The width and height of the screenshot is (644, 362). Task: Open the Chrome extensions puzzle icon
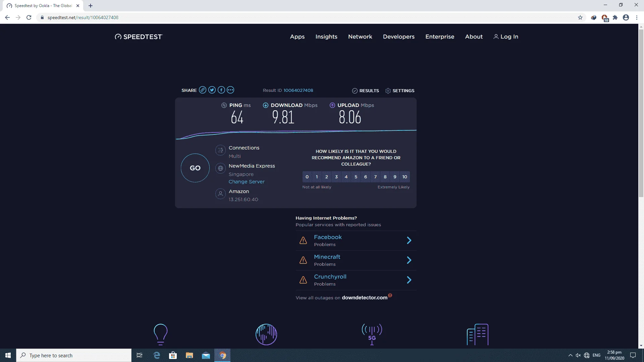(615, 17)
